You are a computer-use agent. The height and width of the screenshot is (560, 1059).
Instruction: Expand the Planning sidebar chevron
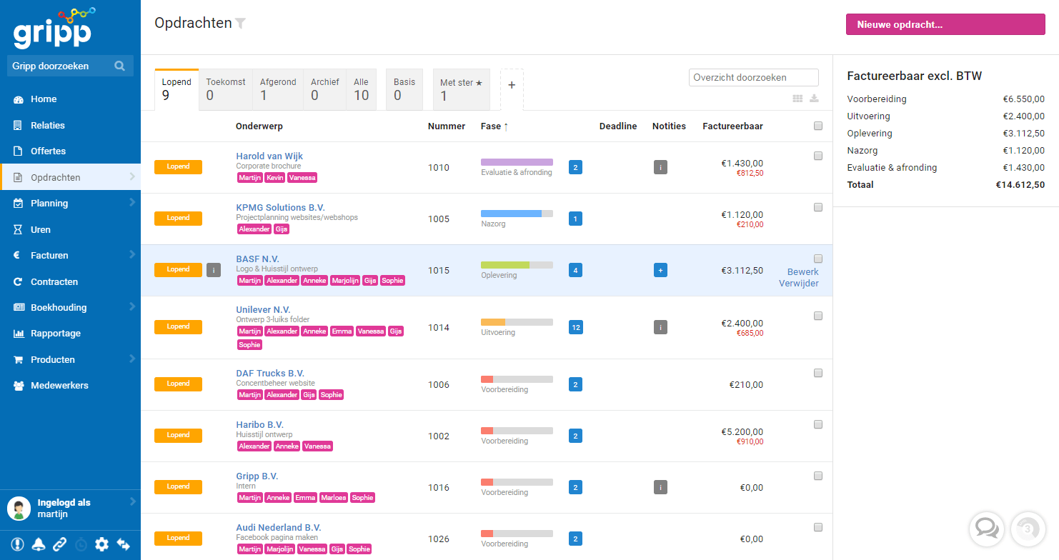click(x=132, y=202)
